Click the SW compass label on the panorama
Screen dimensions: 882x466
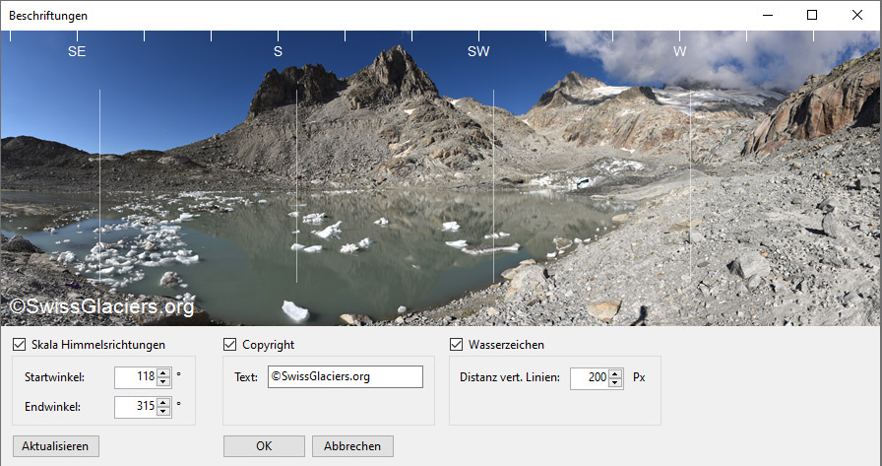478,52
